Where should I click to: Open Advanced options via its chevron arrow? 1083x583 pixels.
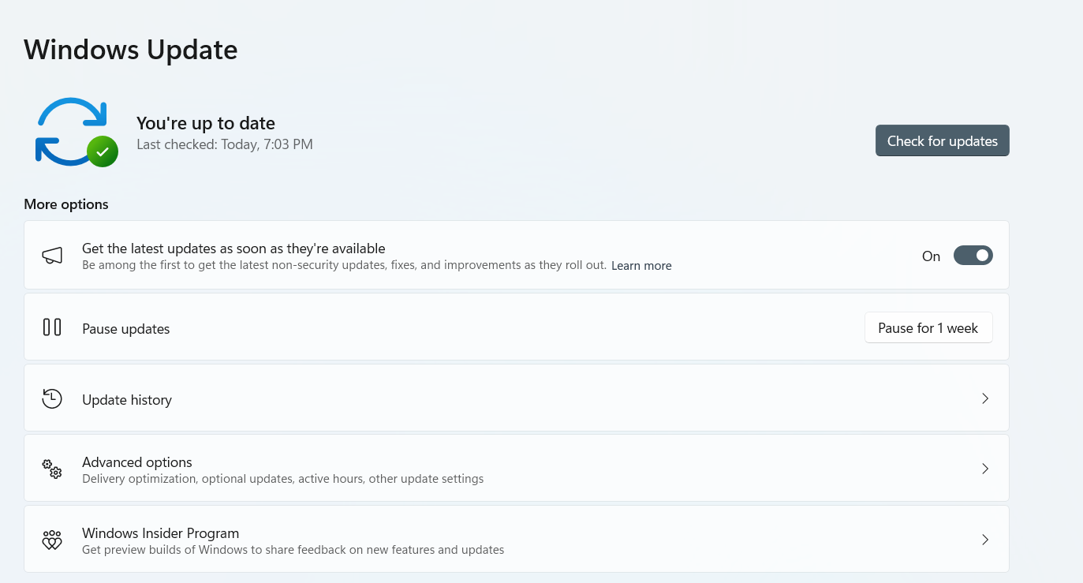984,469
